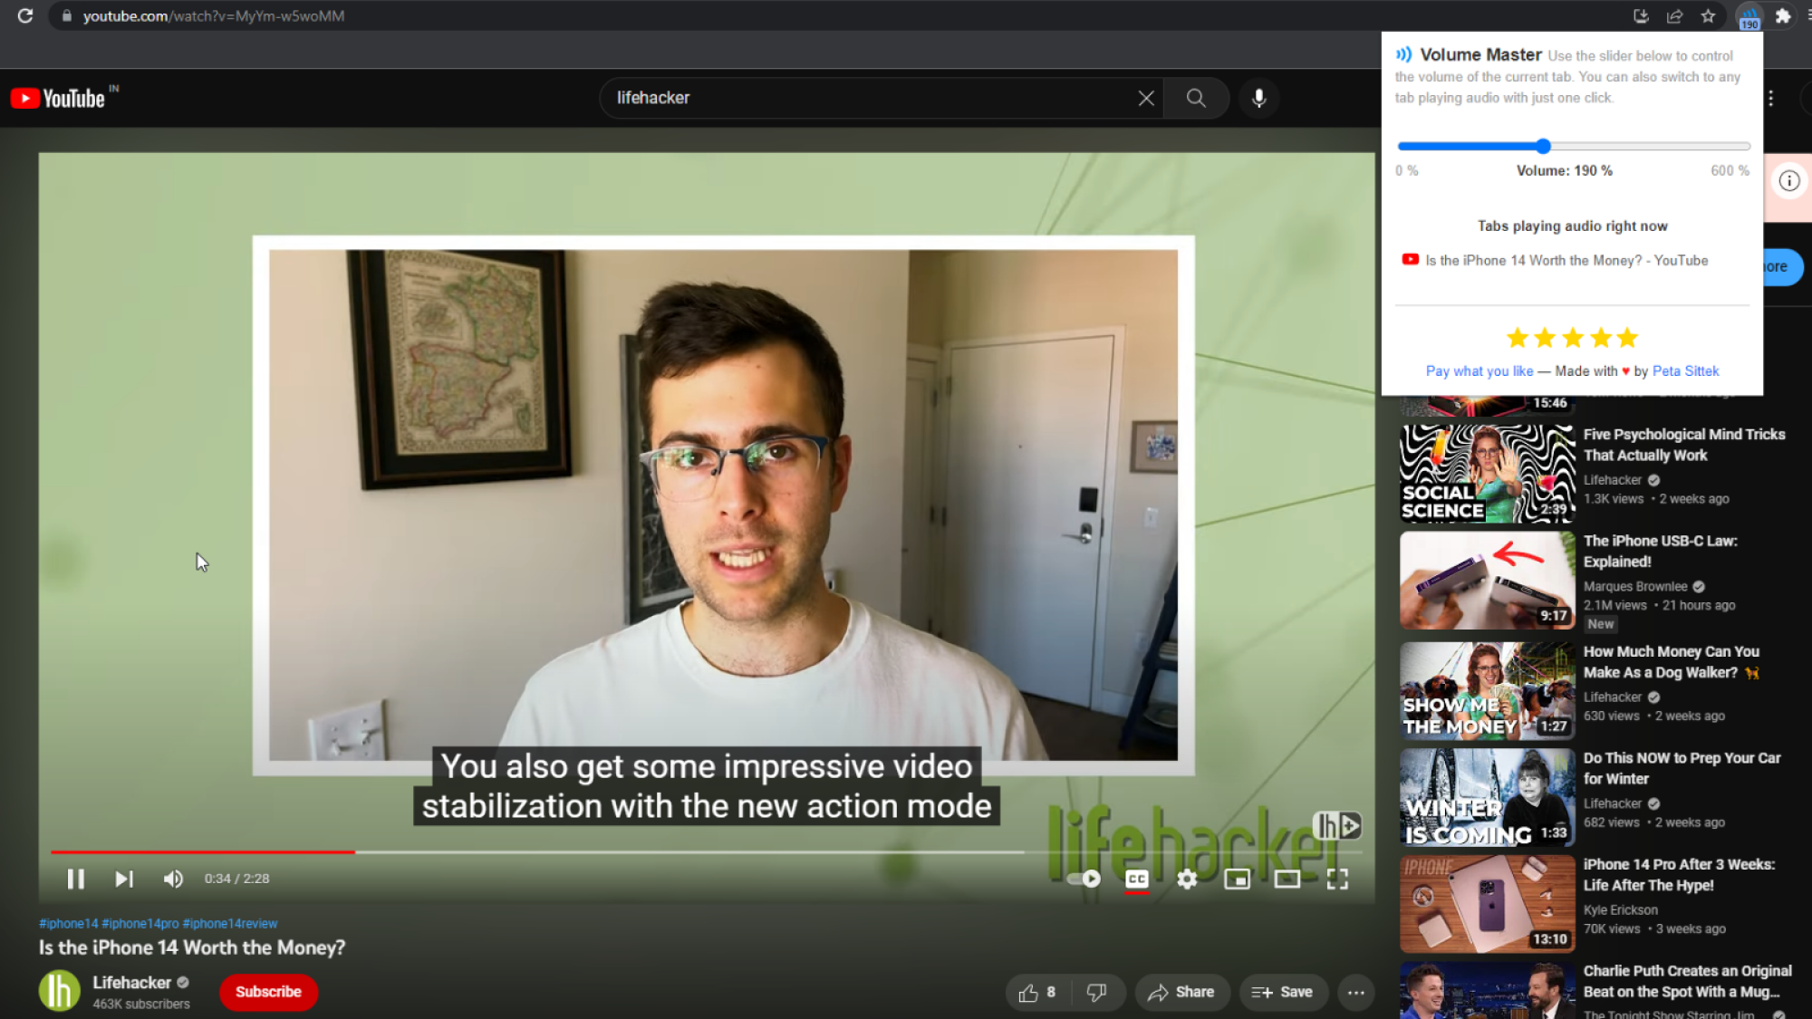Enter full screen mode
Viewport: 1812px width, 1019px height.
pyautogui.click(x=1337, y=879)
